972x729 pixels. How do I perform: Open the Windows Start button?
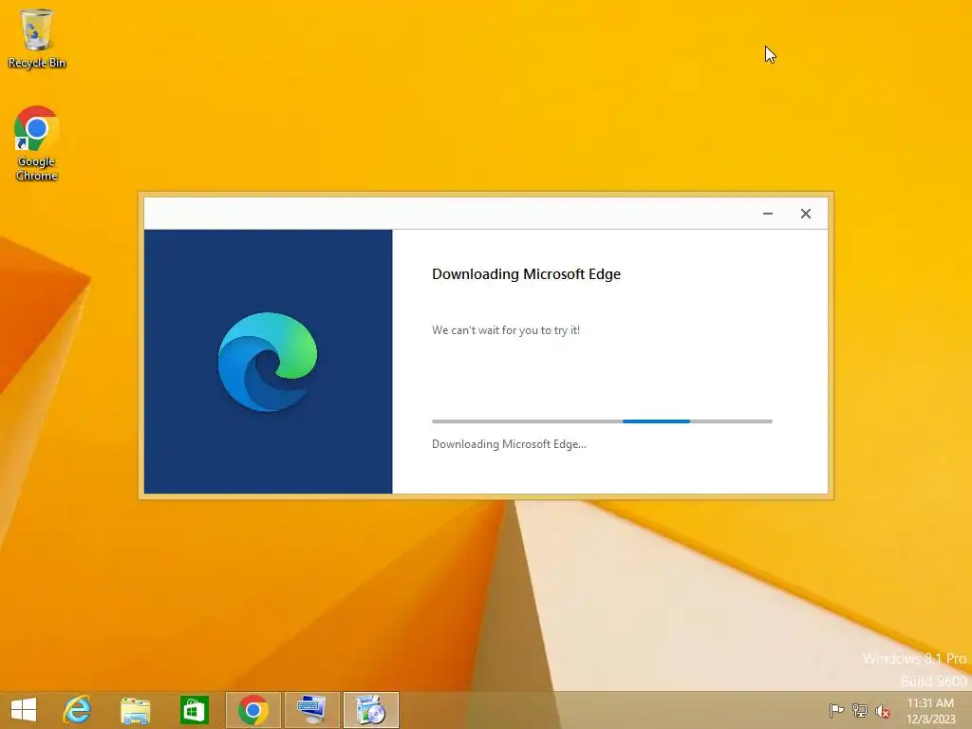tap(24, 710)
